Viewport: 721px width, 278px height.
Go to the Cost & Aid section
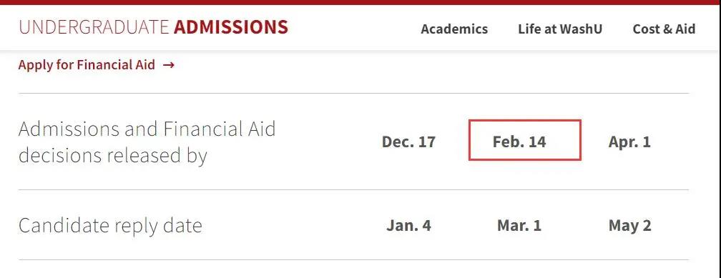tap(664, 29)
